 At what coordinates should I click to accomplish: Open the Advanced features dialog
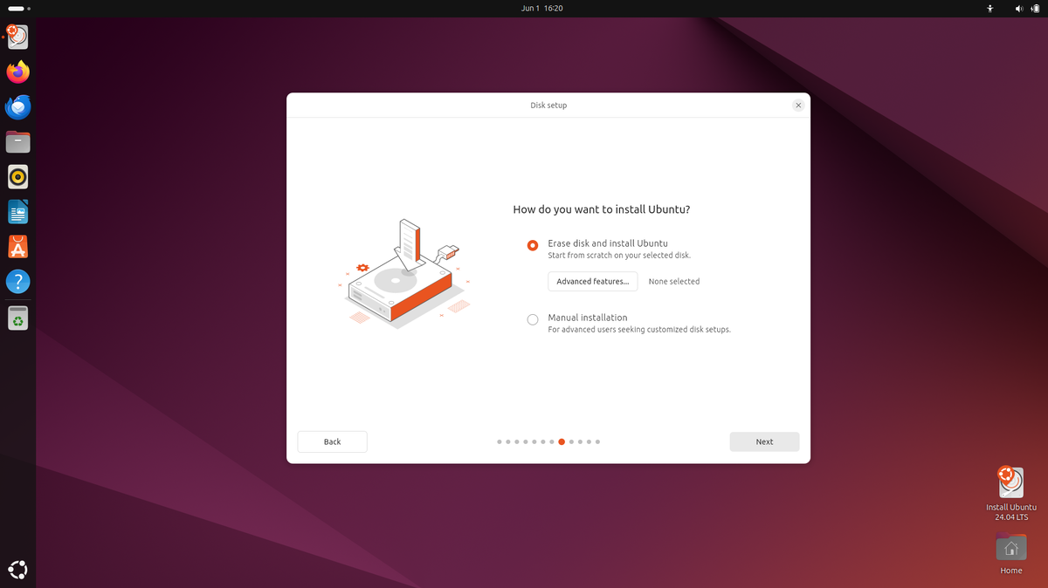point(593,282)
